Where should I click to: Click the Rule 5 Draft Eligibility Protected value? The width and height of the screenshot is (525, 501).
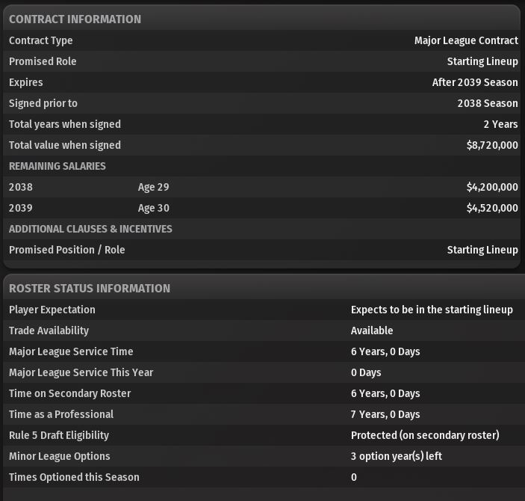[x=425, y=435]
